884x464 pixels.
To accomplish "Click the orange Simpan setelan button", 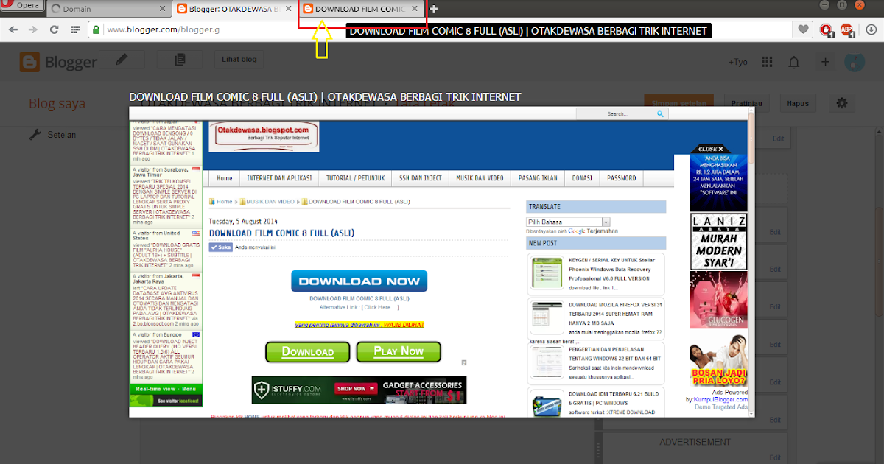I will (678, 102).
